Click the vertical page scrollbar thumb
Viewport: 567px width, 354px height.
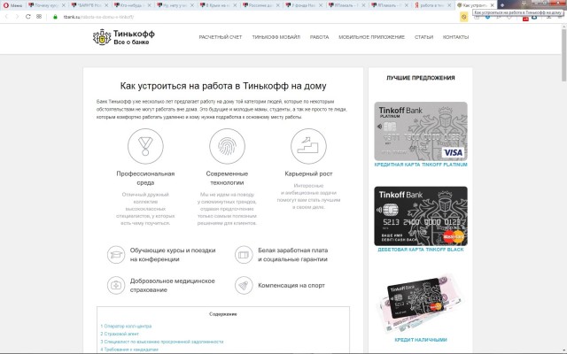[563, 54]
